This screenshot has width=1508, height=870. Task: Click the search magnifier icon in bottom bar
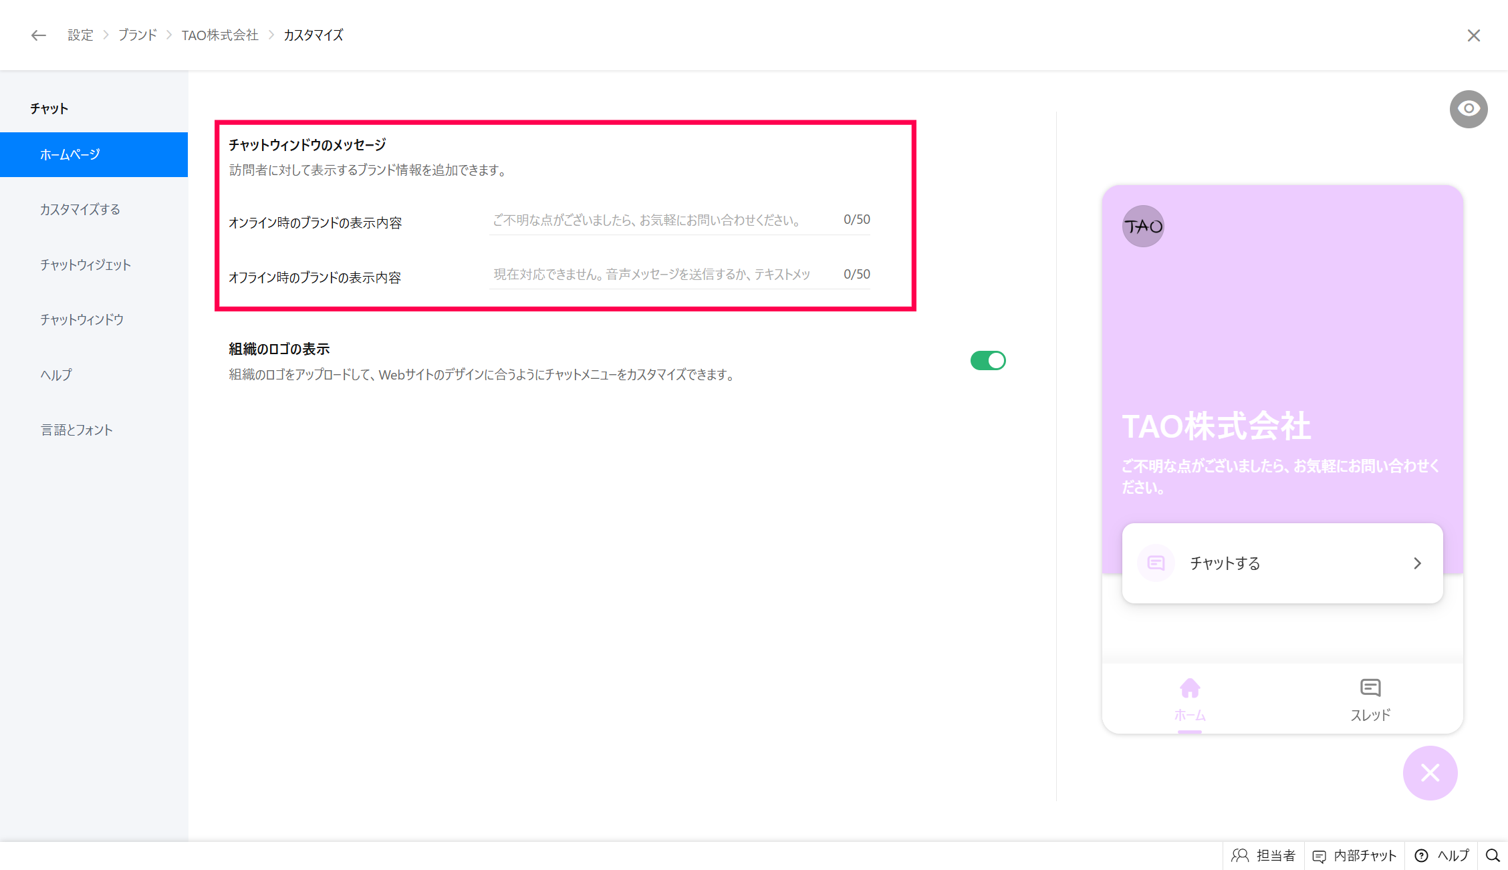click(1493, 856)
